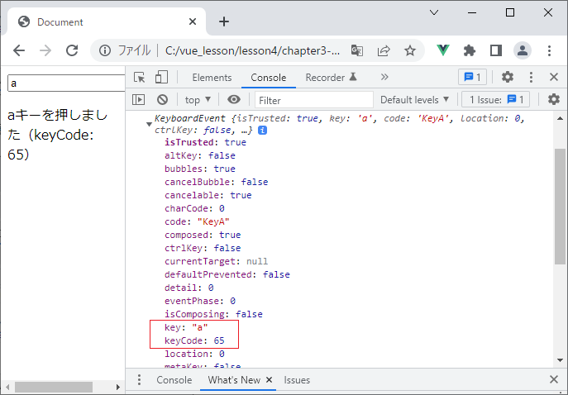
Task: Select the What's New drawer tab
Action: (234, 380)
